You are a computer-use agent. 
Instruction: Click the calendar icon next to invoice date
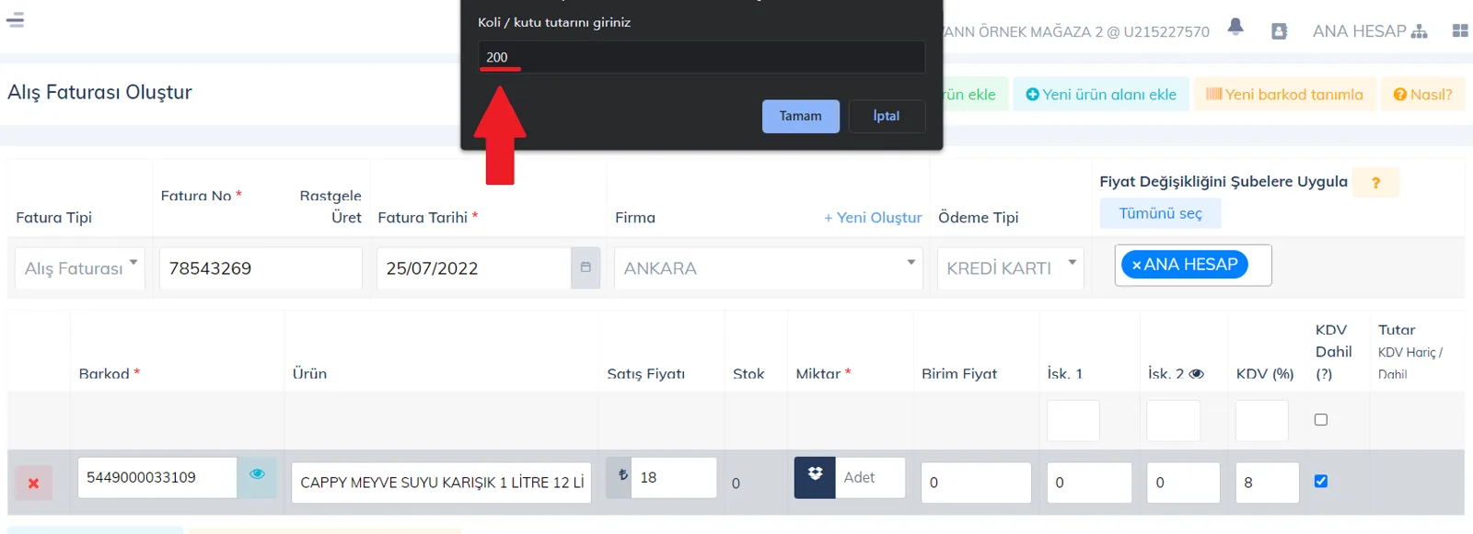[x=586, y=267]
